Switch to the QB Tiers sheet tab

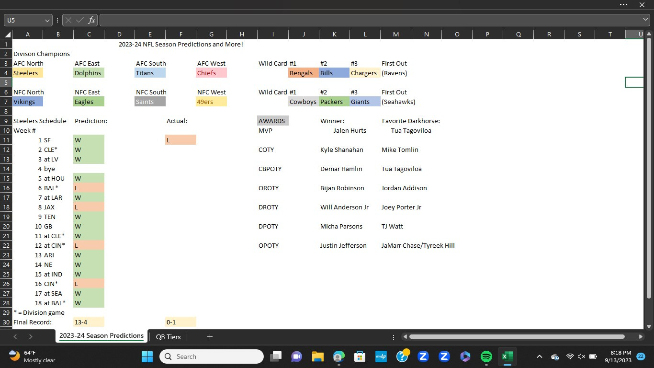click(x=168, y=337)
